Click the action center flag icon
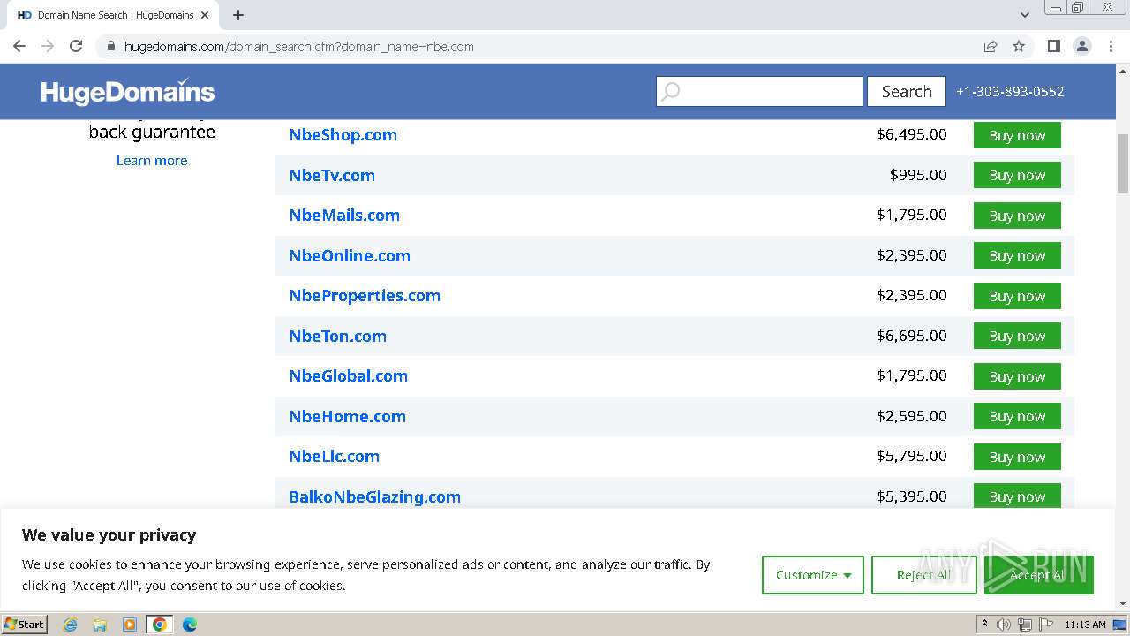This screenshot has width=1130, height=636. pos(1046,625)
